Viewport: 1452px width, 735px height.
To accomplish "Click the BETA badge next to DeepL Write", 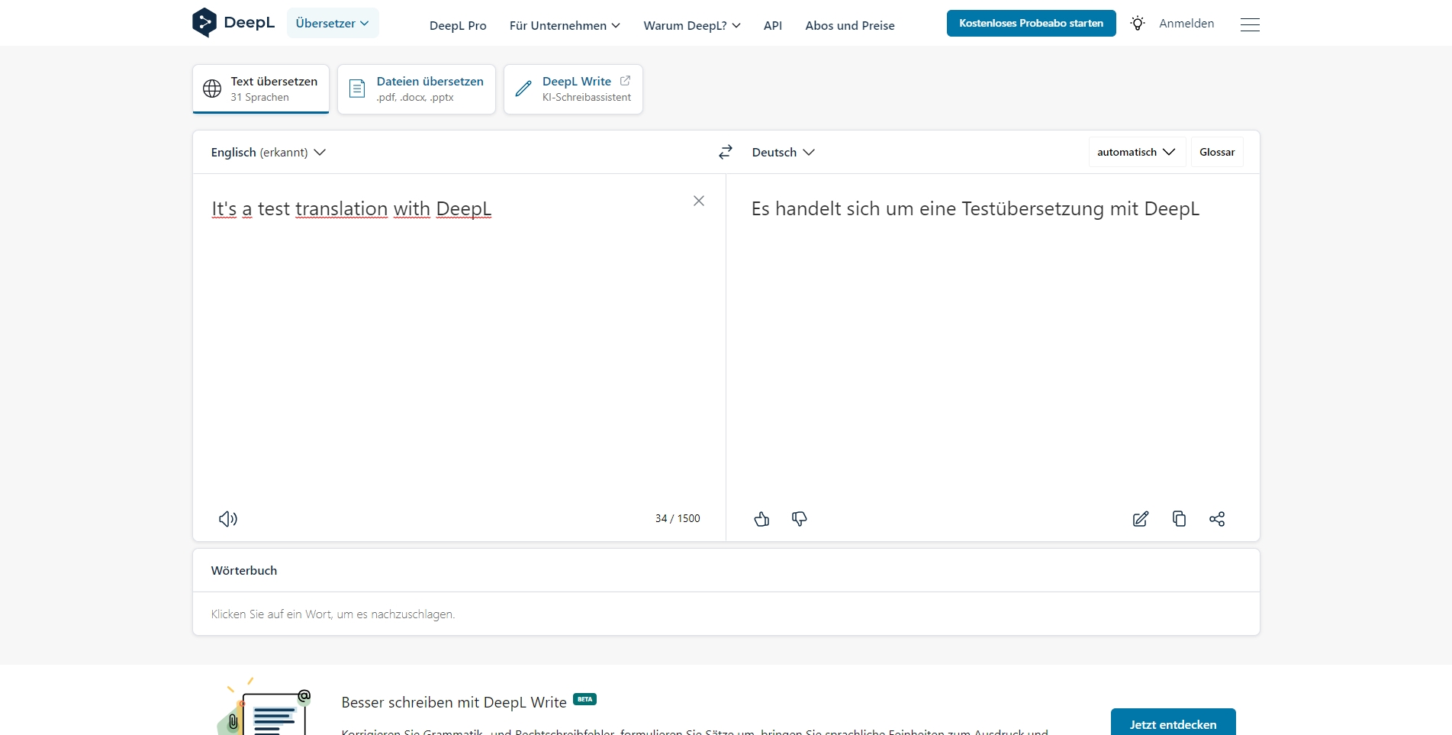I will pos(585,699).
